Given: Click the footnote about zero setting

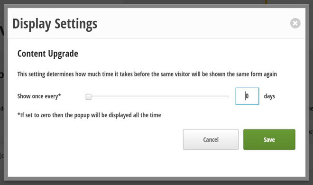Looking at the screenshot, I should [x=89, y=115].
